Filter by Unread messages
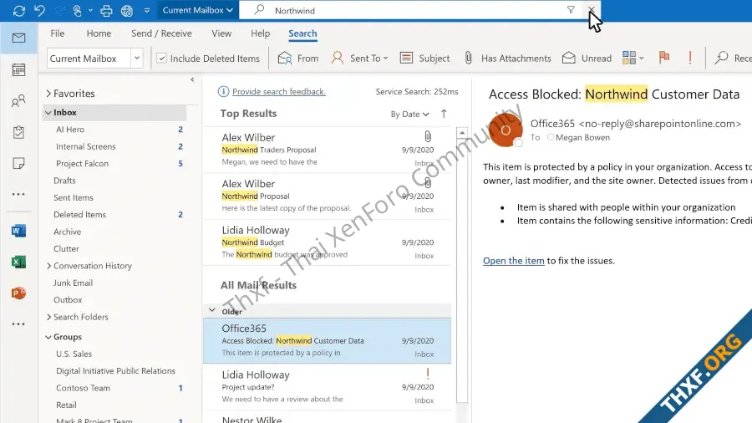This screenshot has height=423, width=752. 587,59
